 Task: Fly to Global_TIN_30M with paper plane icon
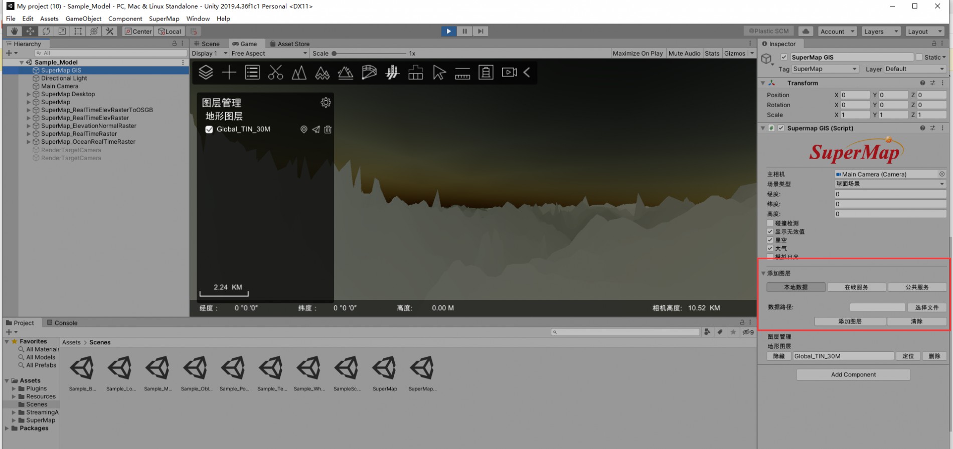316,130
